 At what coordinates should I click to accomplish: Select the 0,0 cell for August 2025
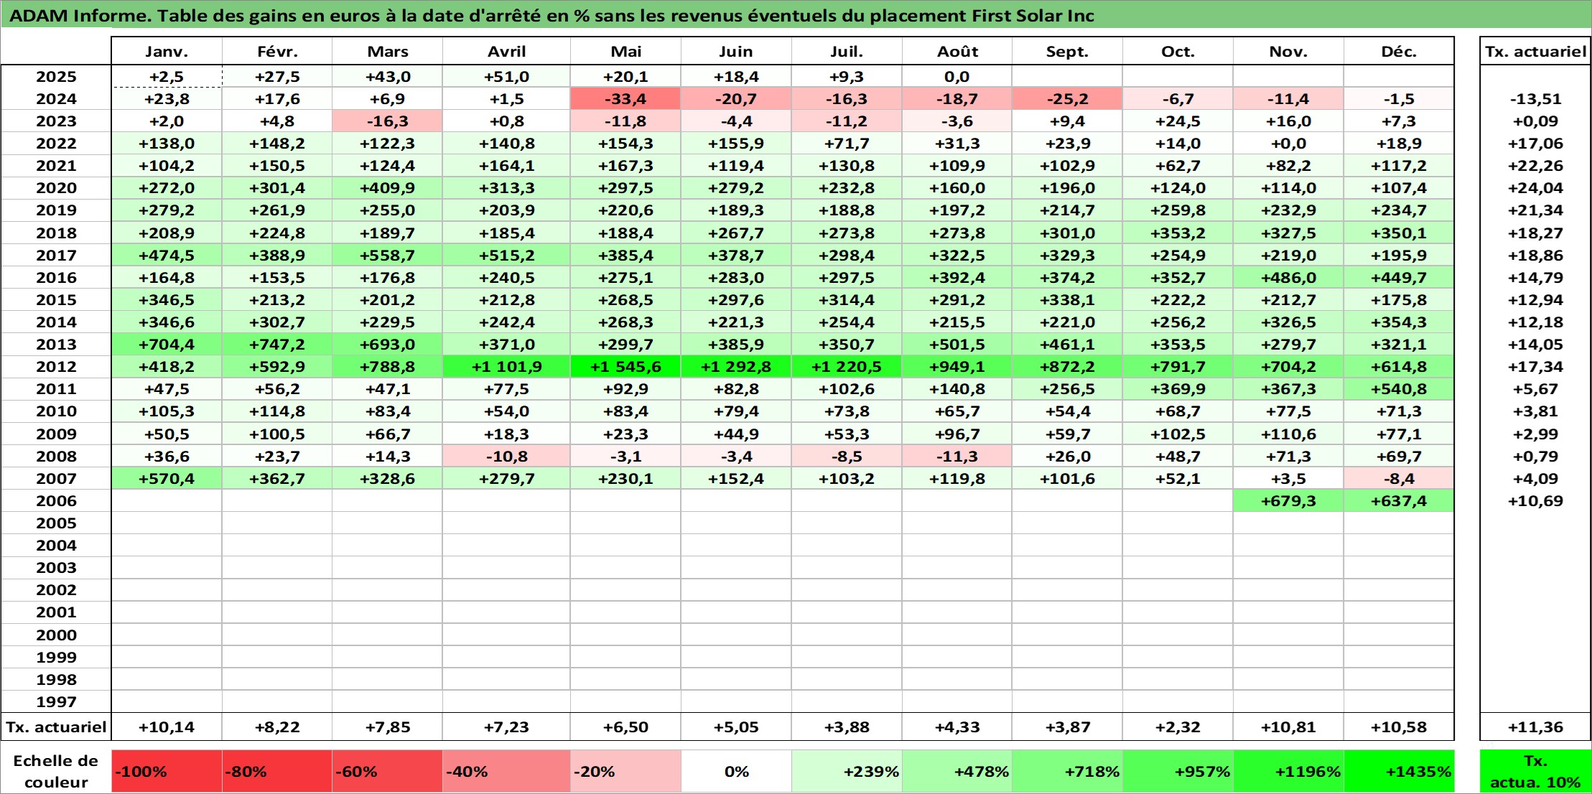pos(957,77)
